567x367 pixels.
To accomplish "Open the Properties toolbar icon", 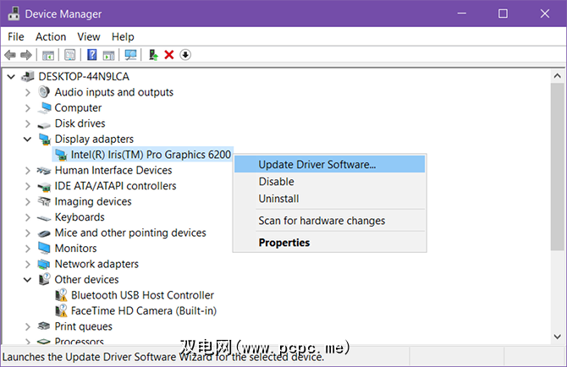I will point(69,55).
